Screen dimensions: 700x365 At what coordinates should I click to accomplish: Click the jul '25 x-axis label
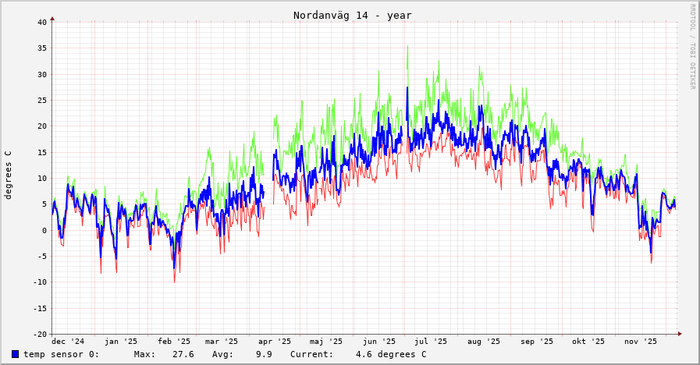click(431, 342)
